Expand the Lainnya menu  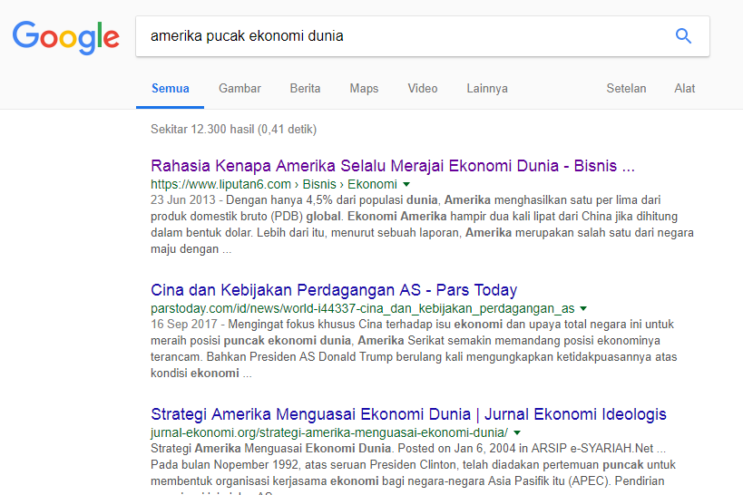pos(487,89)
